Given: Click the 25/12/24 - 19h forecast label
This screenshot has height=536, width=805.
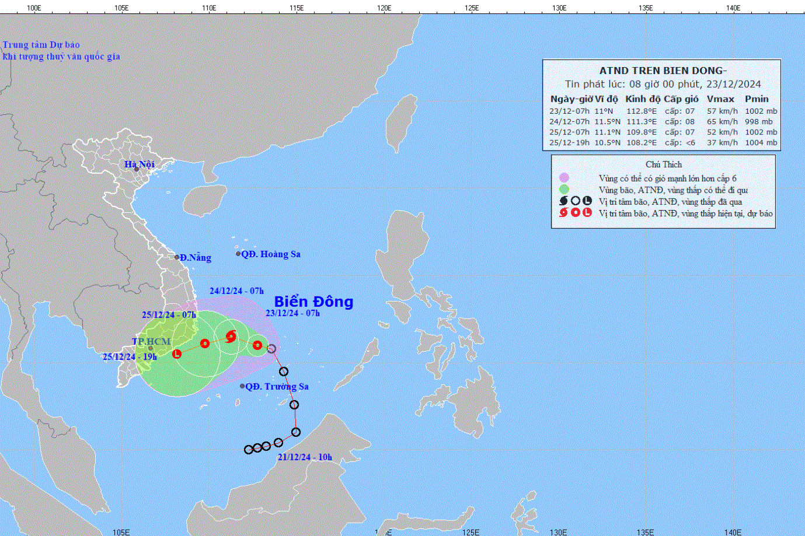Looking at the screenshot, I should [x=130, y=357].
